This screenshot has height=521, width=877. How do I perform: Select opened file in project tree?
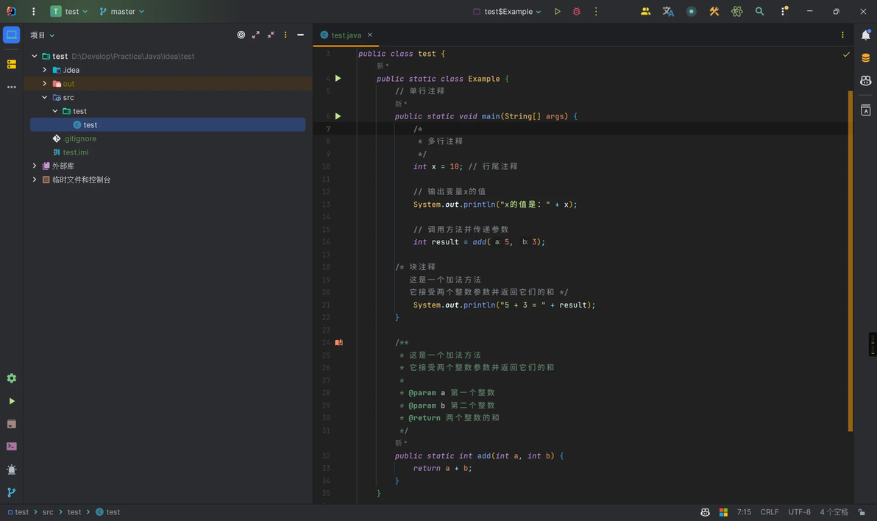coord(241,35)
